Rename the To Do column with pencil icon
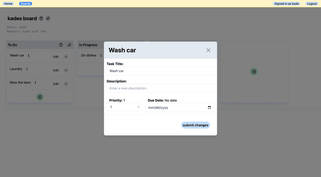 pos(69,45)
